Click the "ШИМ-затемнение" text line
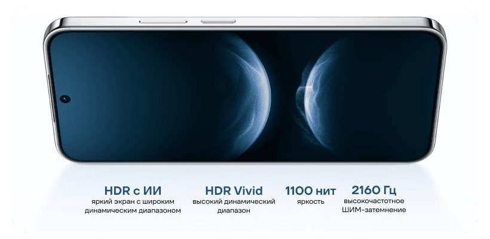 tap(374, 210)
